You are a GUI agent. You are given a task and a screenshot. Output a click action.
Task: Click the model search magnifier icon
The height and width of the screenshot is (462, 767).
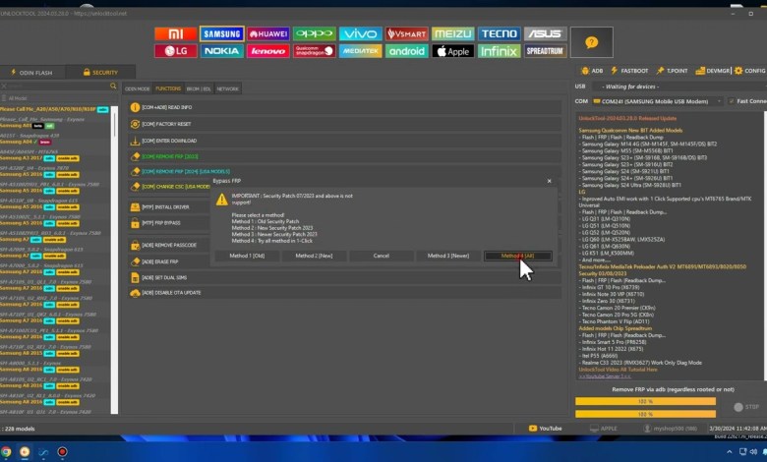(x=113, y=87)
